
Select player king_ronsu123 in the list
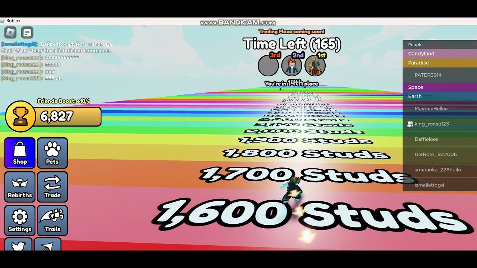[440, 124]
